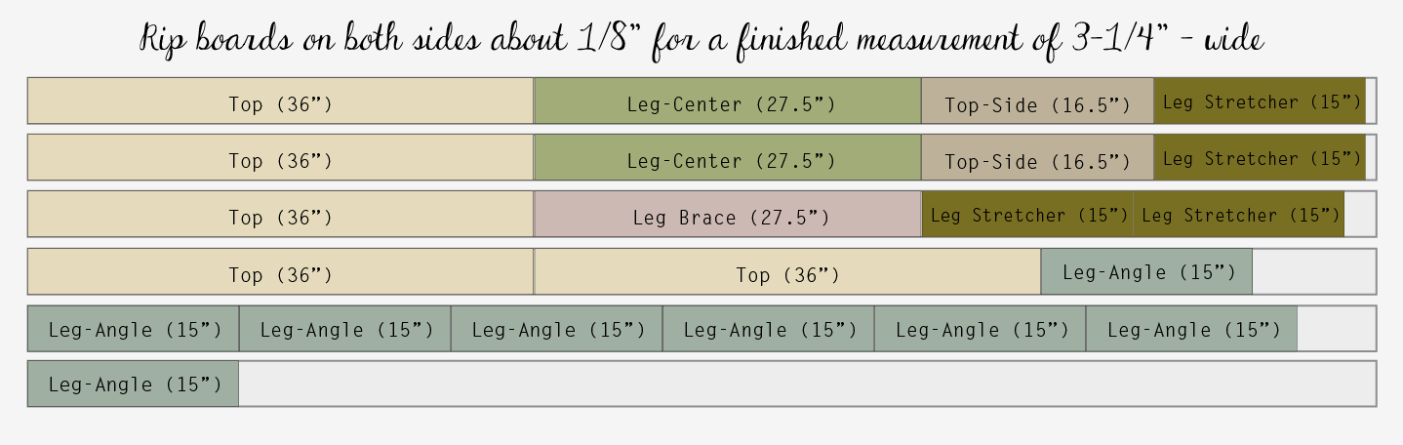The width and height of the screenshot is (1403, 445).
Task: Click the second row Top-Side (16.5") piece
Action: [1038, 158]
